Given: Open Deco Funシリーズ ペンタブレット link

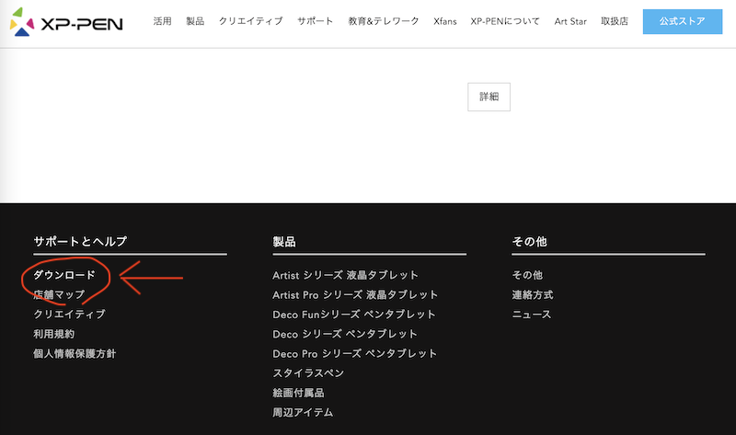Looking at the screenshot, I should [x=354, y=315].
